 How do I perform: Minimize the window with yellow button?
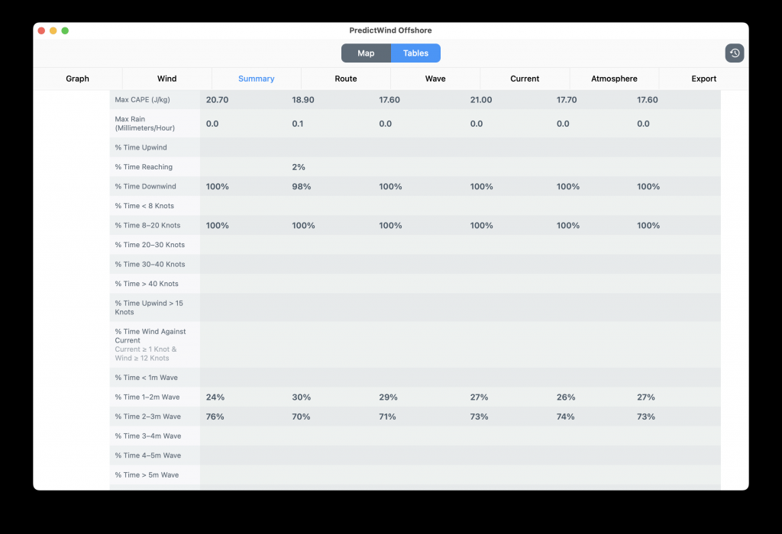click(53, 31)
